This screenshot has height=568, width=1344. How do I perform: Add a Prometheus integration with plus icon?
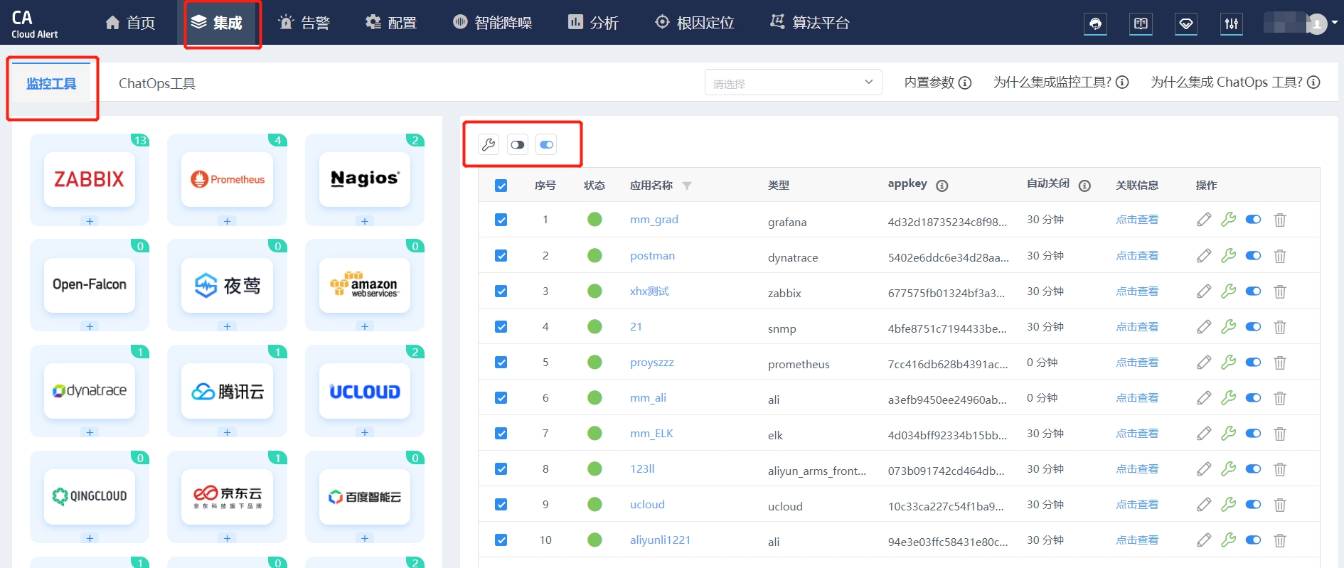[x=227, y=221]
